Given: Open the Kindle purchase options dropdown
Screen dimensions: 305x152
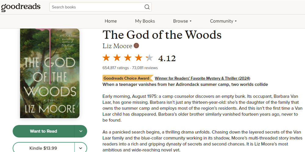Looking at the screenshot, I should click(81, 148).
